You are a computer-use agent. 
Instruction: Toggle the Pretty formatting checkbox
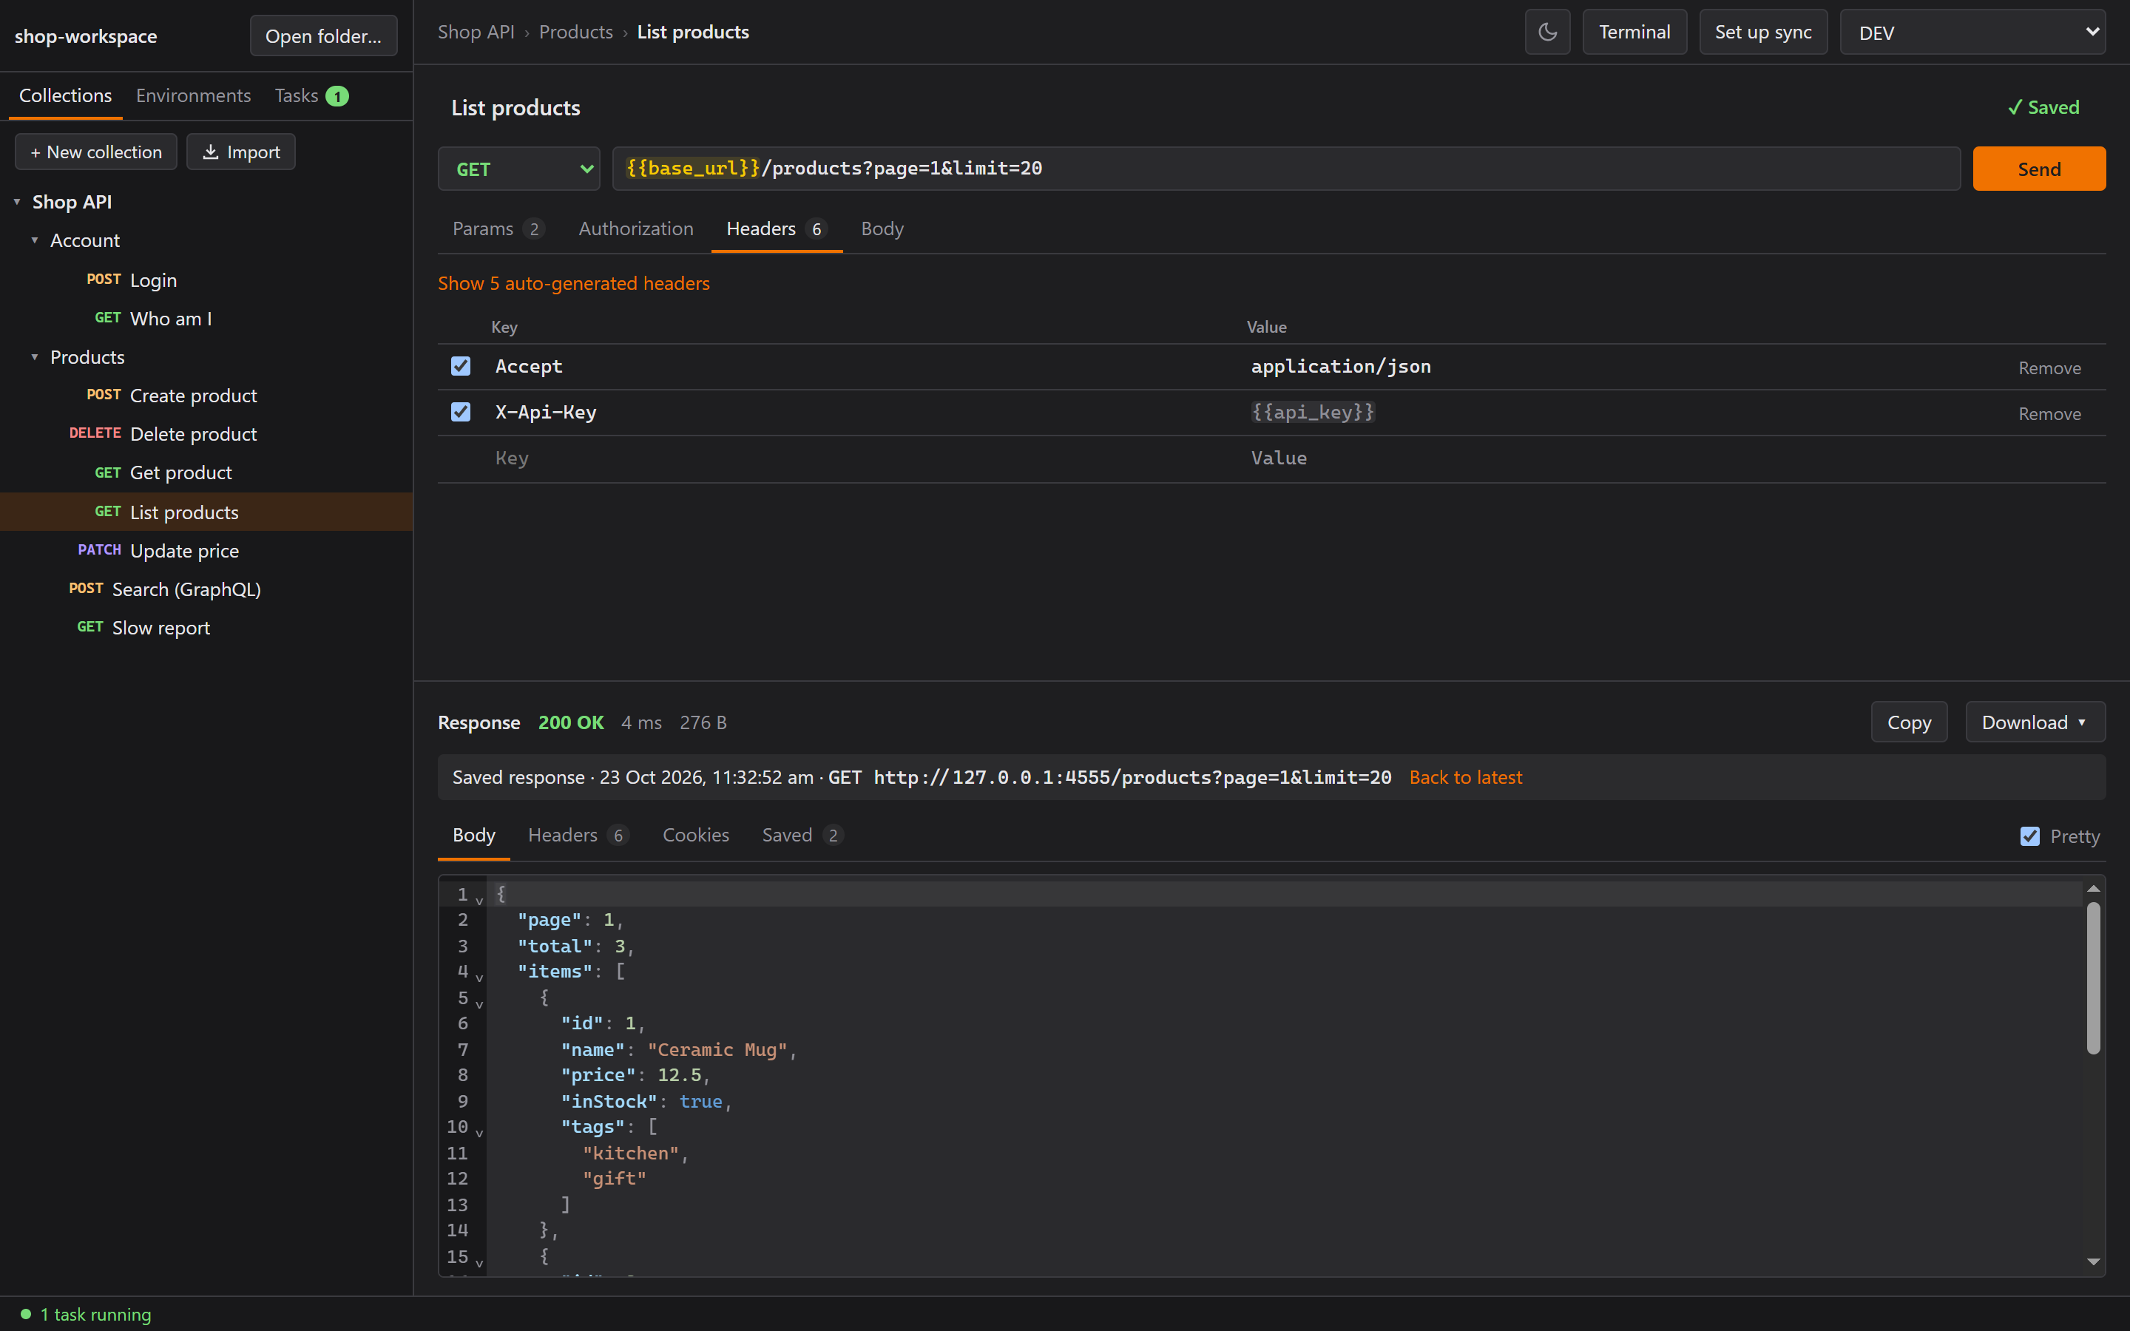(x=2029, y=836)
